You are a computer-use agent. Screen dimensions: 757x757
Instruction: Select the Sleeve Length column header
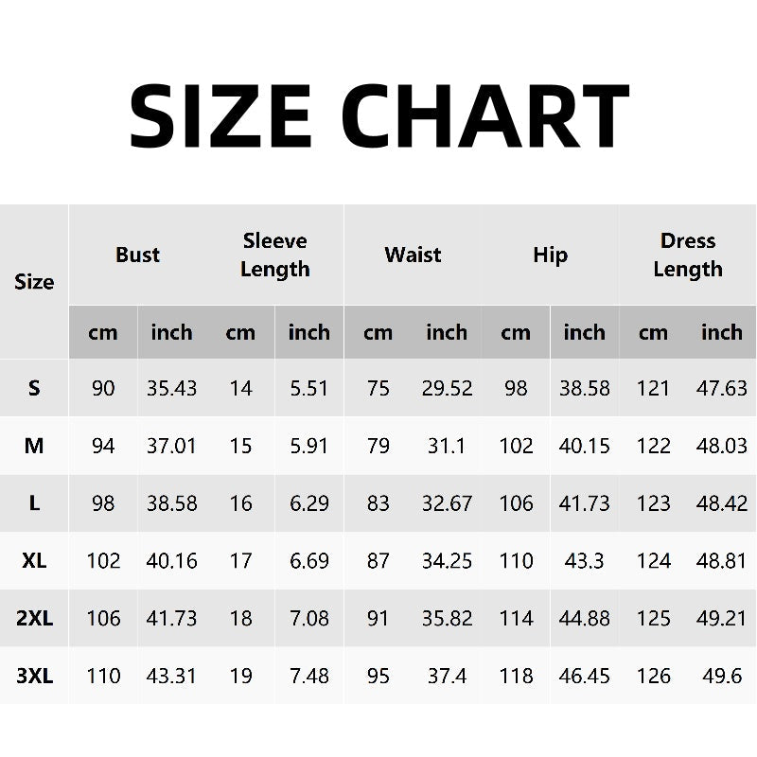pyautogui.click(x=274, y=255)
